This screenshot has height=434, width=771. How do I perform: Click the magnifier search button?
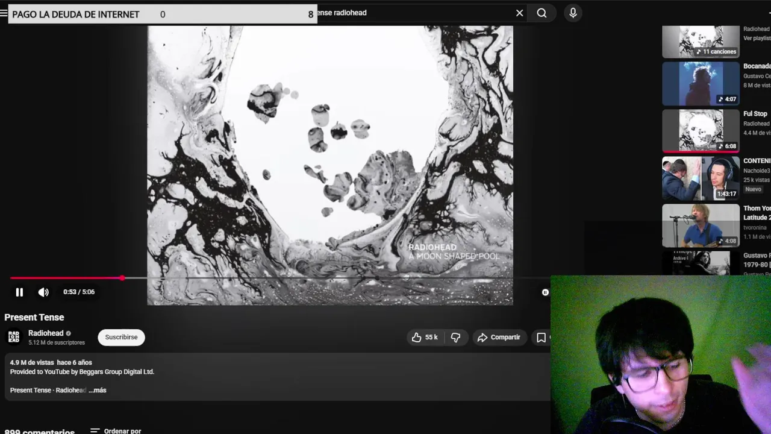542,13
